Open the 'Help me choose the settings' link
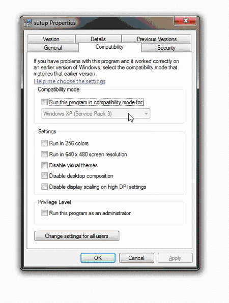This screenshot has width=229, height=303. 70,81
